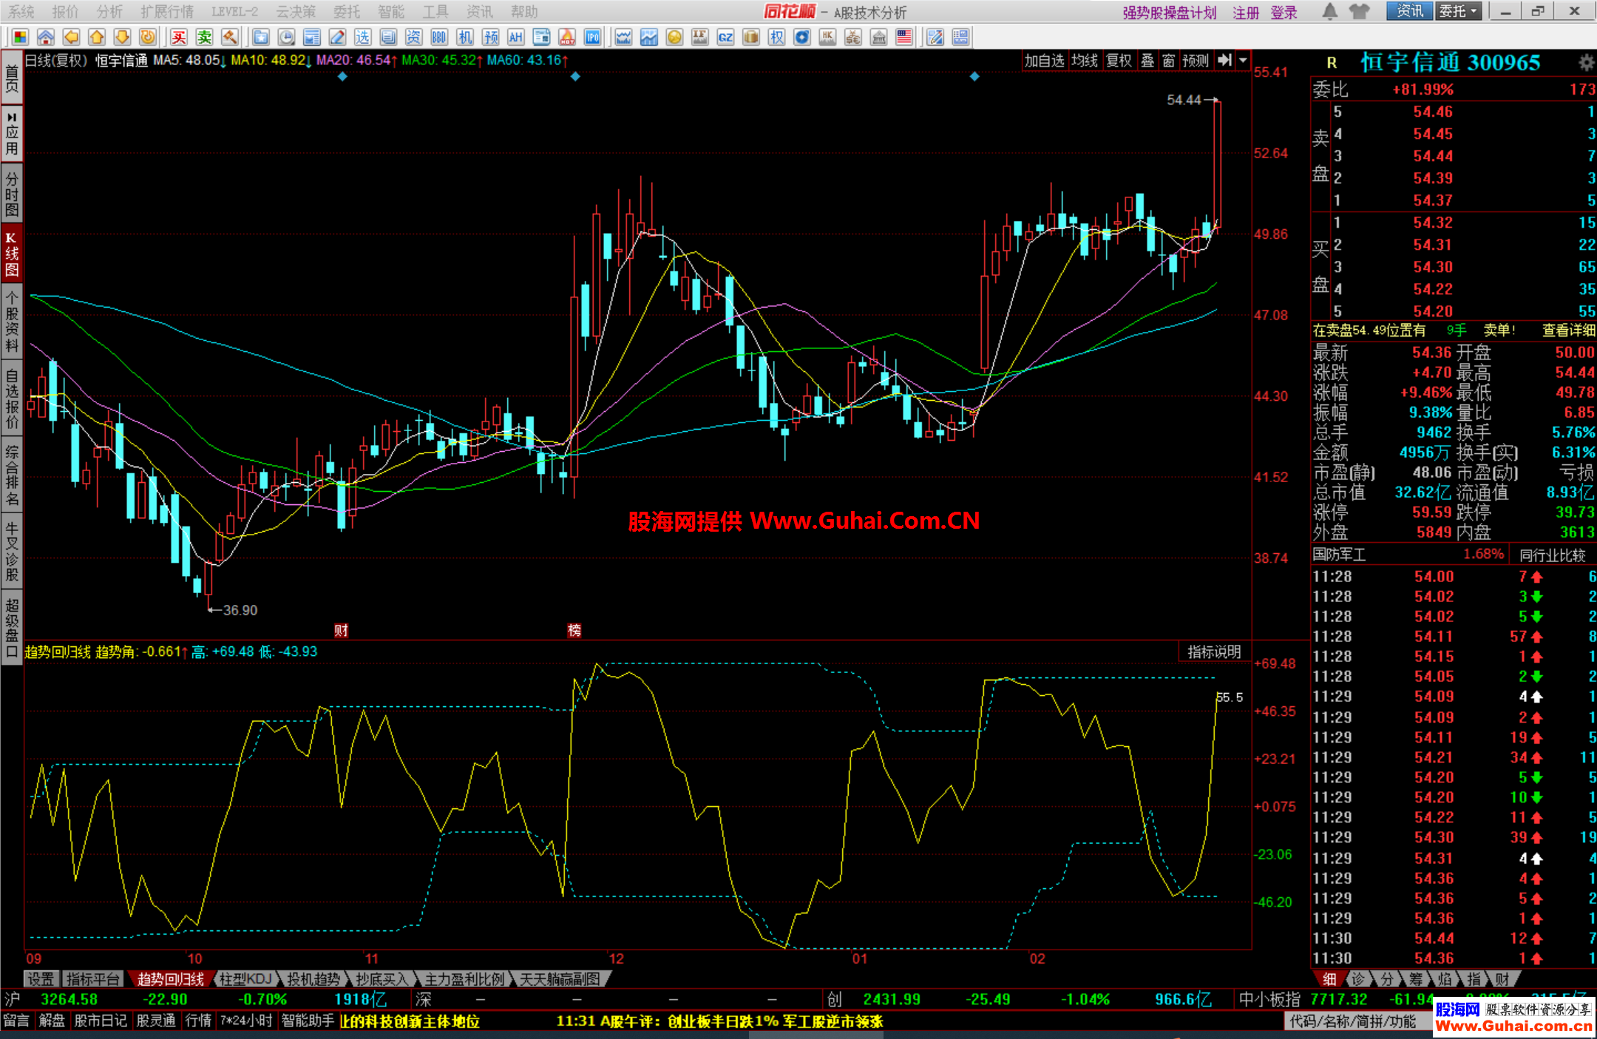Click the BBD toolbar icon
Screen dimensions: 1597x1039
tap(439, 37)
